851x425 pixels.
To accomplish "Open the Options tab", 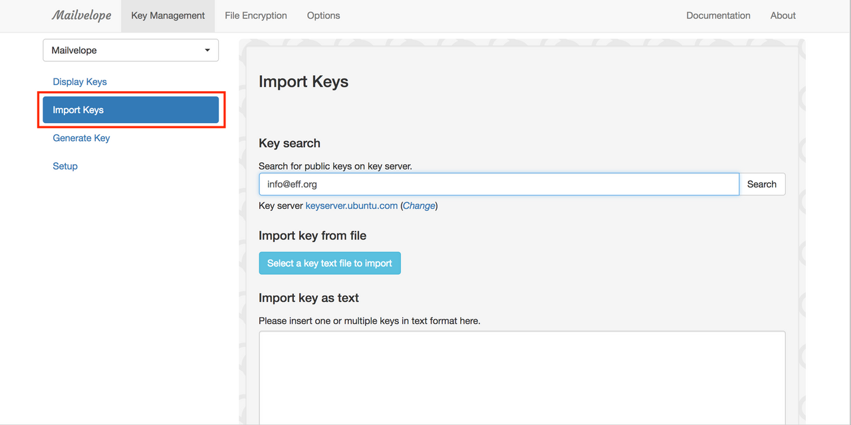I will (323, 15).
